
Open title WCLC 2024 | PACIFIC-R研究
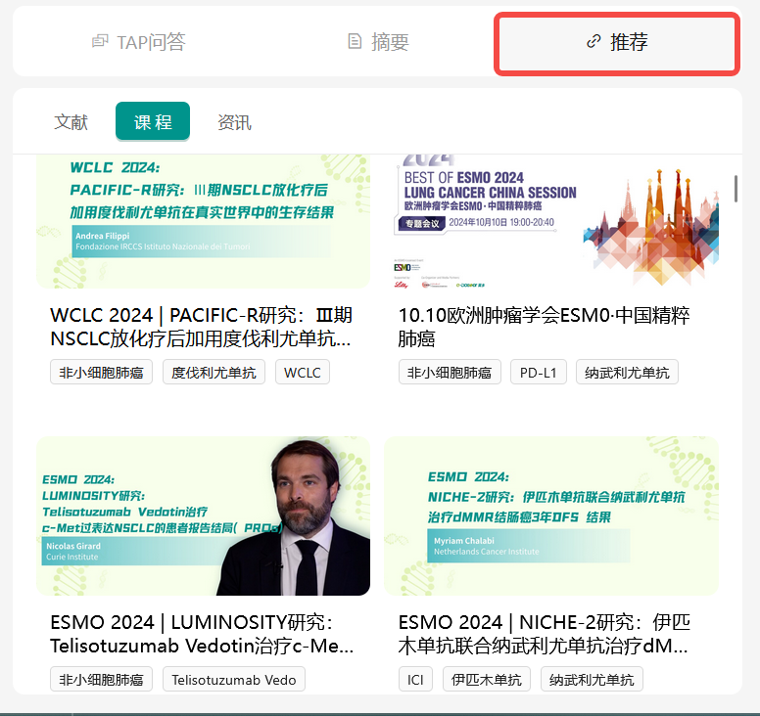[201, 327]
